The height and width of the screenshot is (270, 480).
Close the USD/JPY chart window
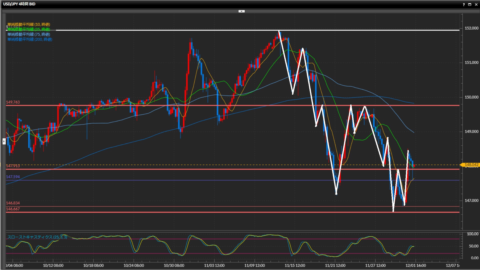pyautogui.click(x=476, y=4)
